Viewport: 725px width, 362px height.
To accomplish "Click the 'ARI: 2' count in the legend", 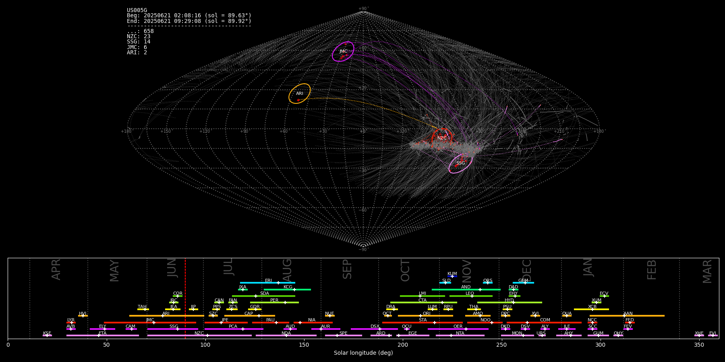I will click(x=137, y=52).
